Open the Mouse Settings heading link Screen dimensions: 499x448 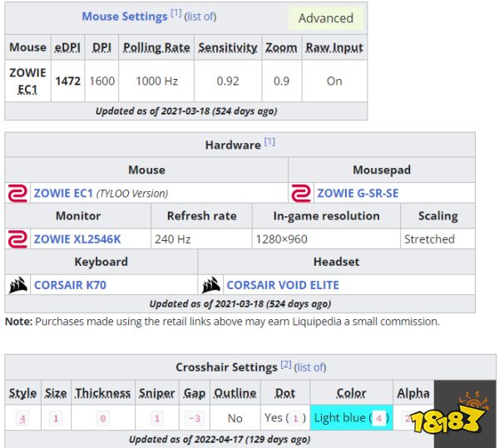click(125, 17)
